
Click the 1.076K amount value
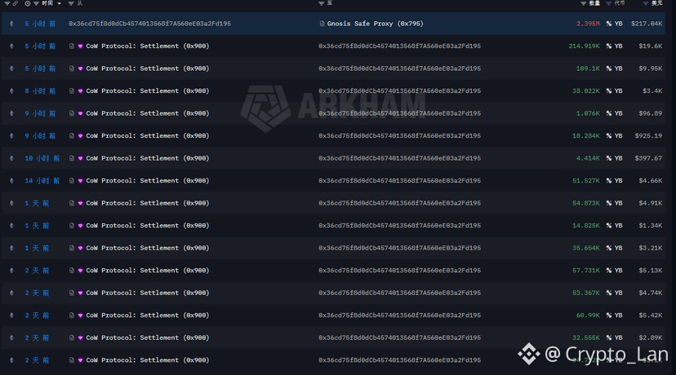click(x=588, y=113)
